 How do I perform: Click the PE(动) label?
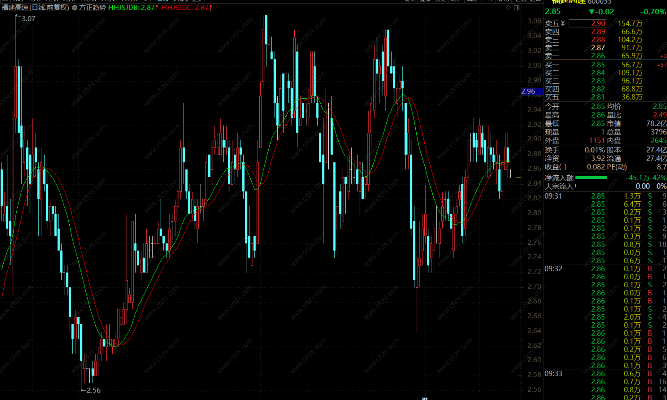(x=616, y=167)
